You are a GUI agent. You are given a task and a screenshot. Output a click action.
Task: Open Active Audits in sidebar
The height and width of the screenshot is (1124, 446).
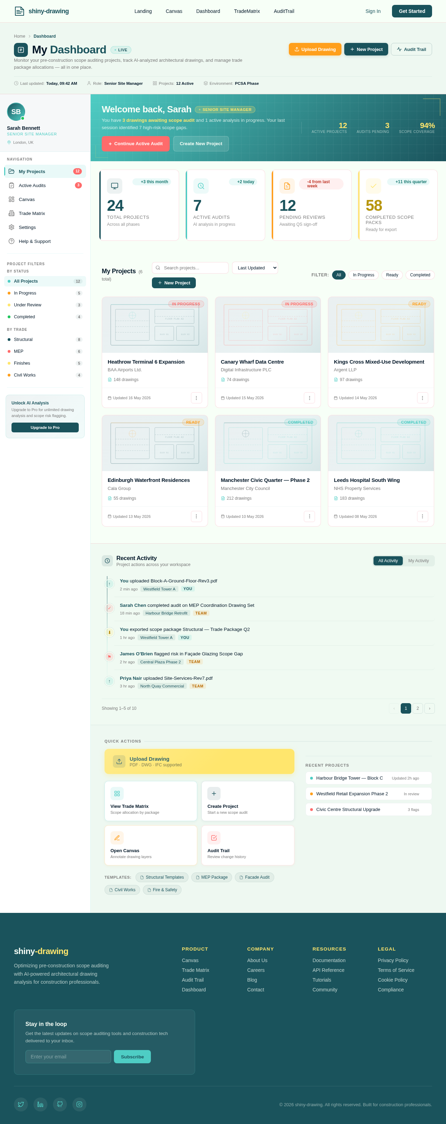[x=45, y=185]
